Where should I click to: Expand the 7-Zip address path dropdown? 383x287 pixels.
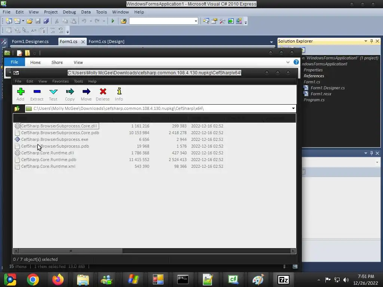click(293, 108)
